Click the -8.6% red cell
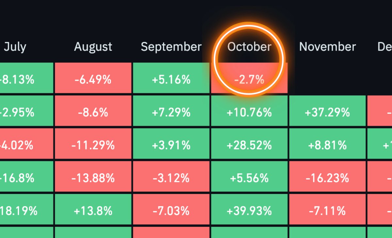The width and height of the screenshot is (392, 238). [93, 112]
